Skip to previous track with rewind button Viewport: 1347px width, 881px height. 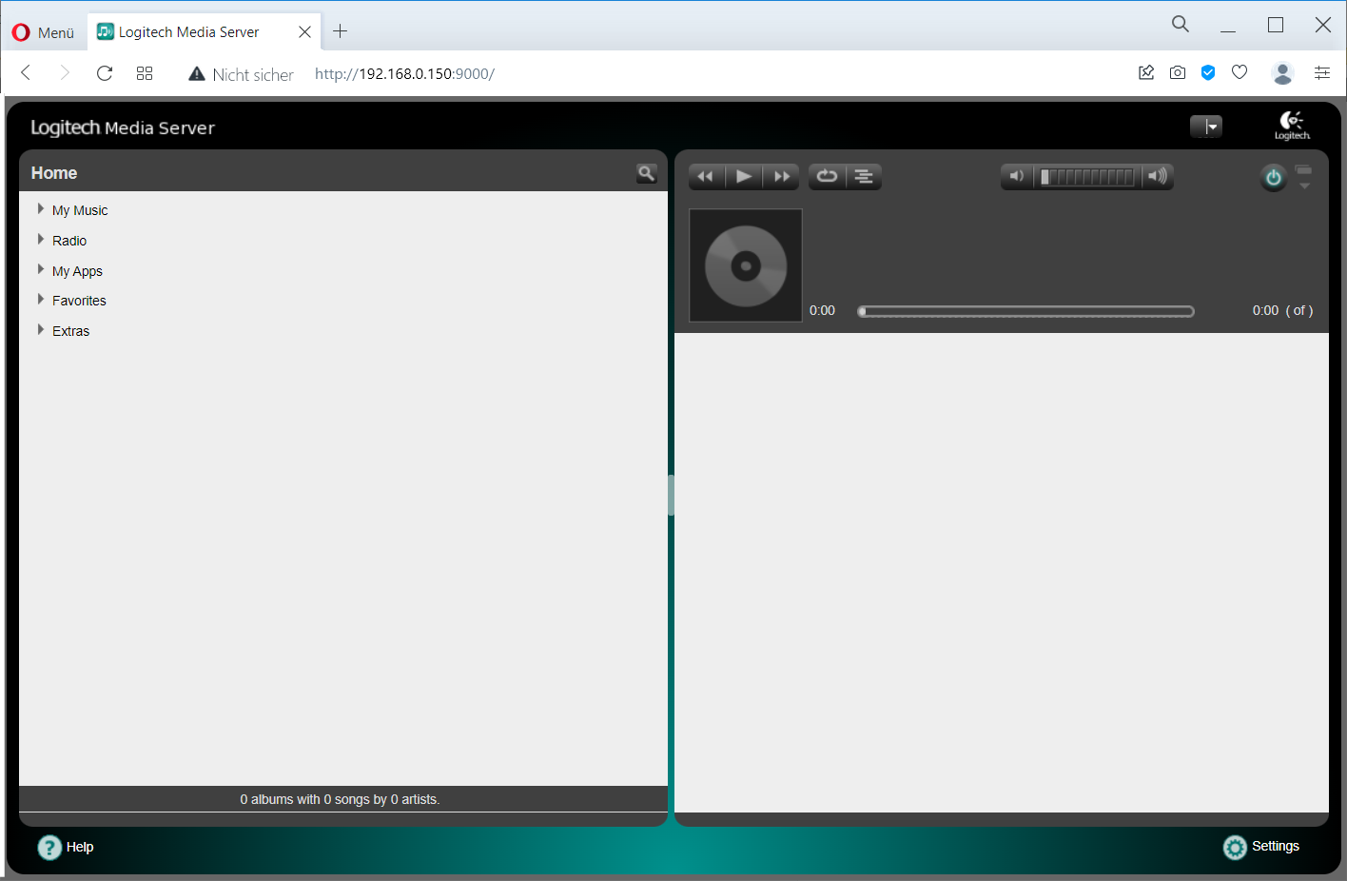point(706,177)
